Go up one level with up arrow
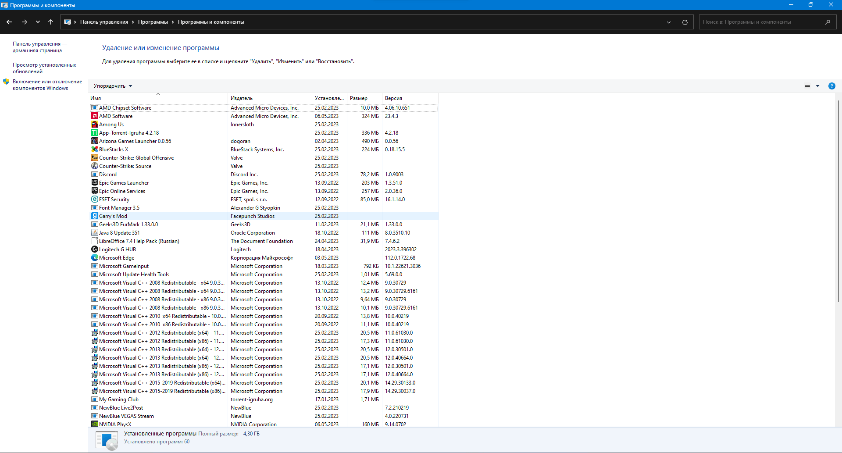Screen dimensions: 842x453 [50, 22]
